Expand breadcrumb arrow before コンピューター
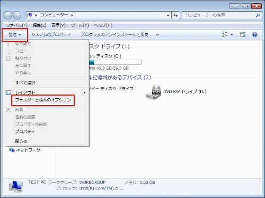Viewport: 265px width, 198px height. pos(36,15)
